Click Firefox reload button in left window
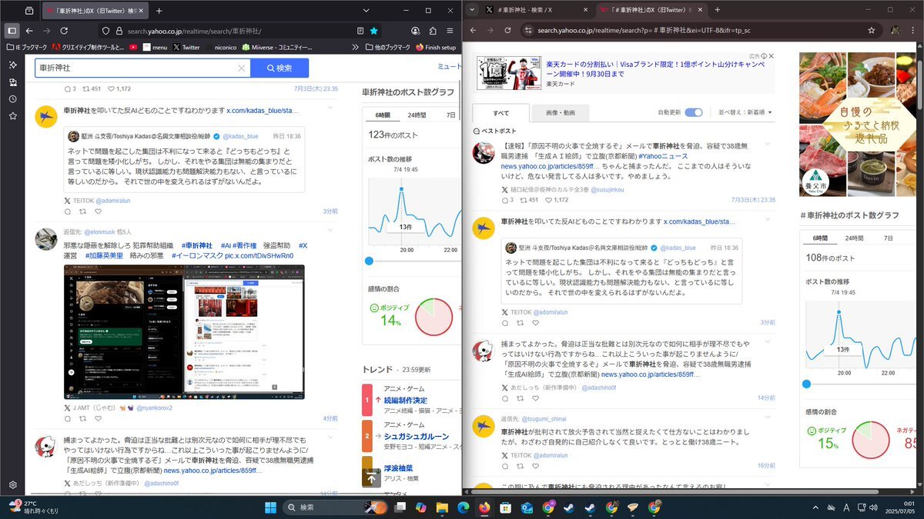This screenshot has height=519, width=924. click(65, 31)
